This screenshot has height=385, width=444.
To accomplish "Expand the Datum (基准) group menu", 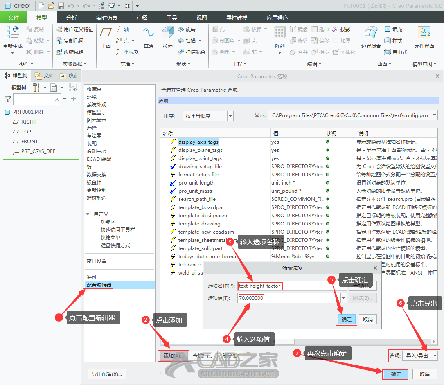I will coord(127,64).
